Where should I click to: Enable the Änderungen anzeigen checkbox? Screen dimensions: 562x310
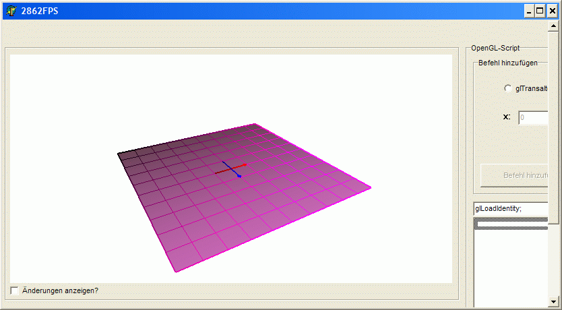point(15,290)
